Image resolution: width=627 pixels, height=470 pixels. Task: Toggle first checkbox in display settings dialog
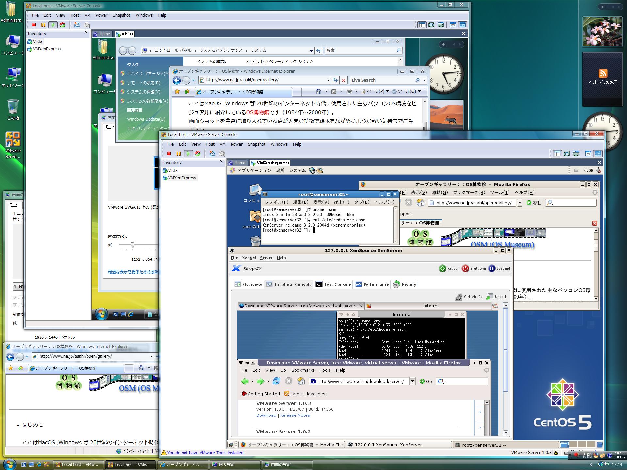click(15, 298)
